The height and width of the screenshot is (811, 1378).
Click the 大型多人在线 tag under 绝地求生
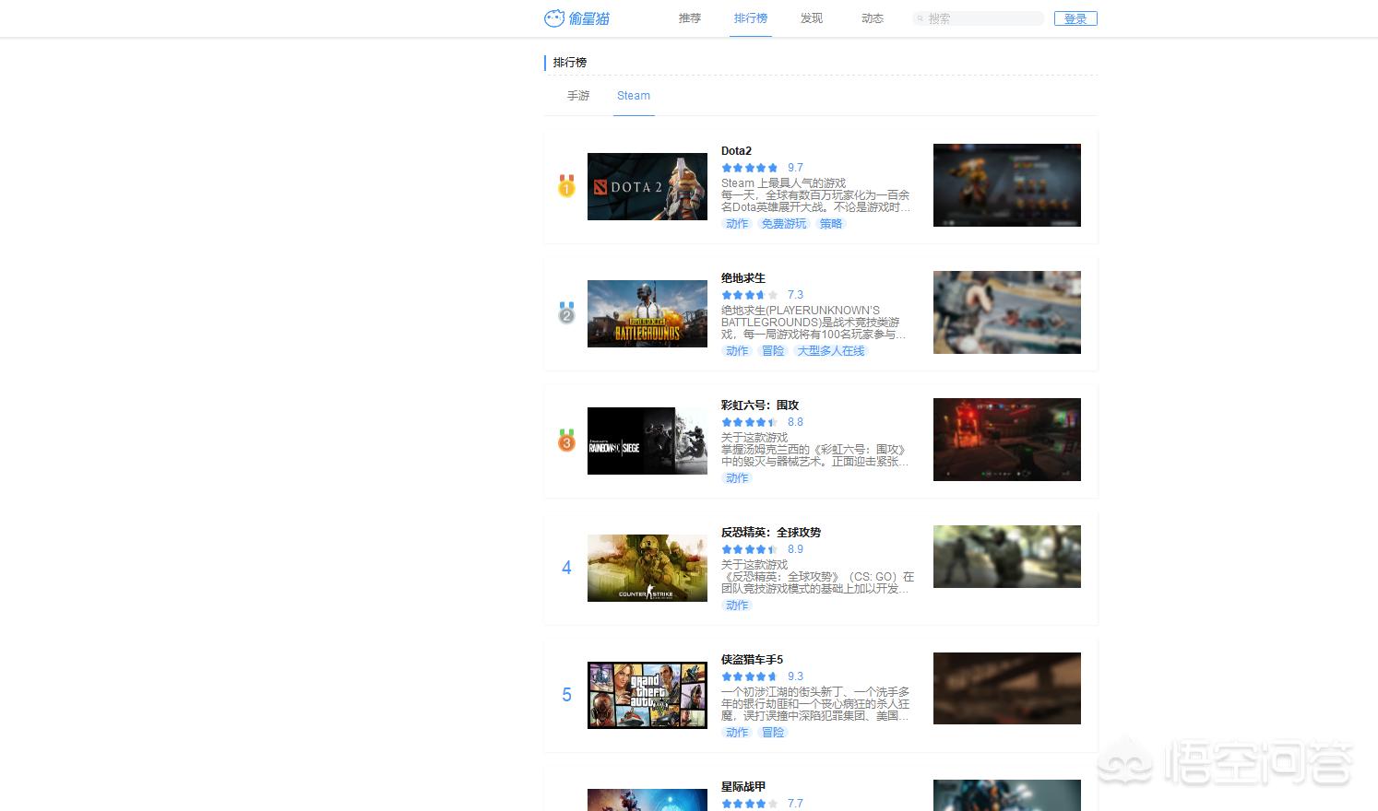[831, 351]
